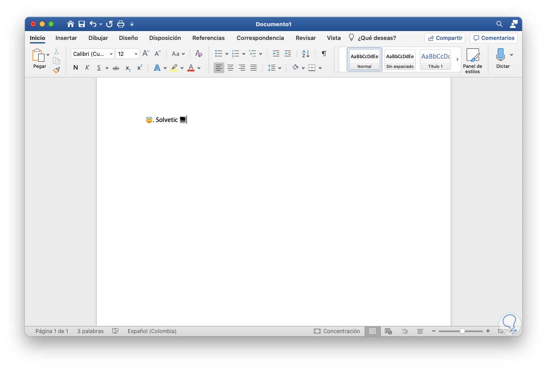Open the Panel de estilos
547x369 pixels.
[x=472, y=61]
